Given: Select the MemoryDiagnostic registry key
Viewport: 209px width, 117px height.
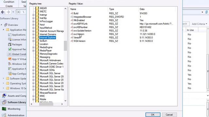Looking at the screenshot, I should coord(49,54).
